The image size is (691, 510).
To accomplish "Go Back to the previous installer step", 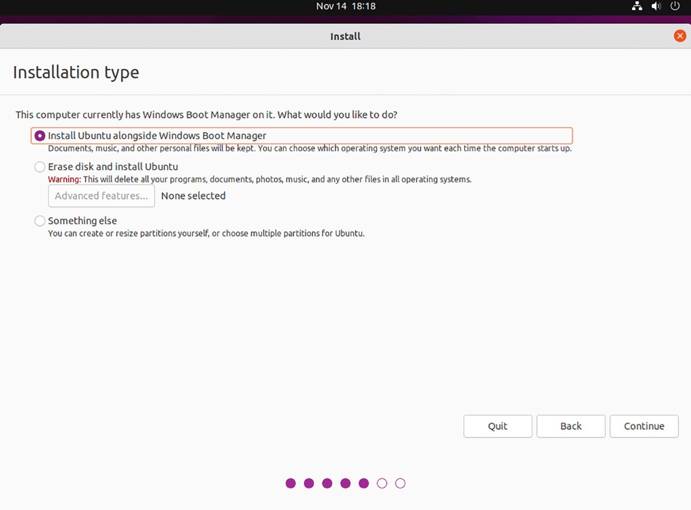I will tap(571, 426).
